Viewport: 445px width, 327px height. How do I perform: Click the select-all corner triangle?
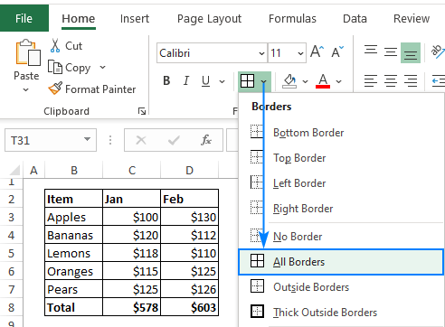14,171
